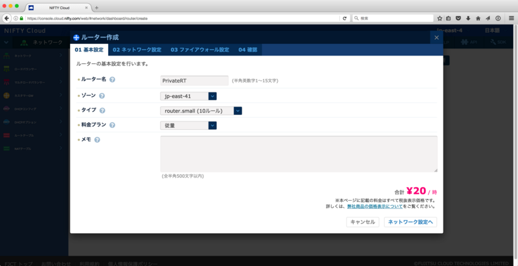Close the NIFTY Cloud browser tab
Viewport: 518px width, 266px height.
click(x=87, y=8)
